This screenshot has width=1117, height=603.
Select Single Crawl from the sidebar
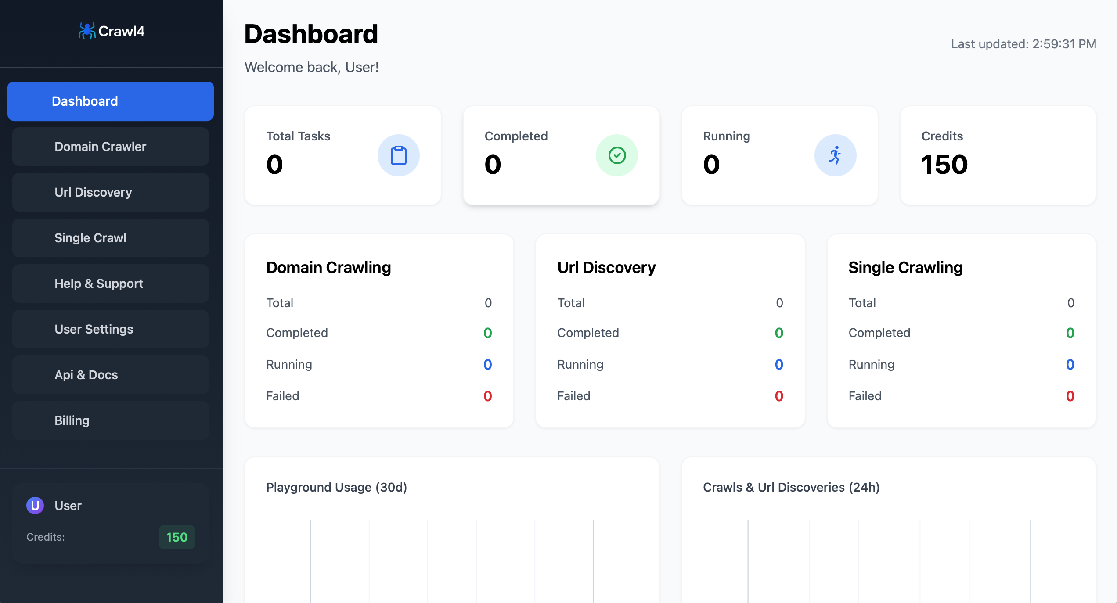point(111,238)
